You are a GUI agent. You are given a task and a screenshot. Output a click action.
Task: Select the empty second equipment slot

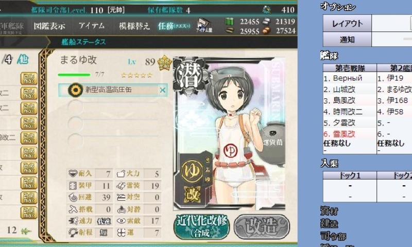[113, 107]
